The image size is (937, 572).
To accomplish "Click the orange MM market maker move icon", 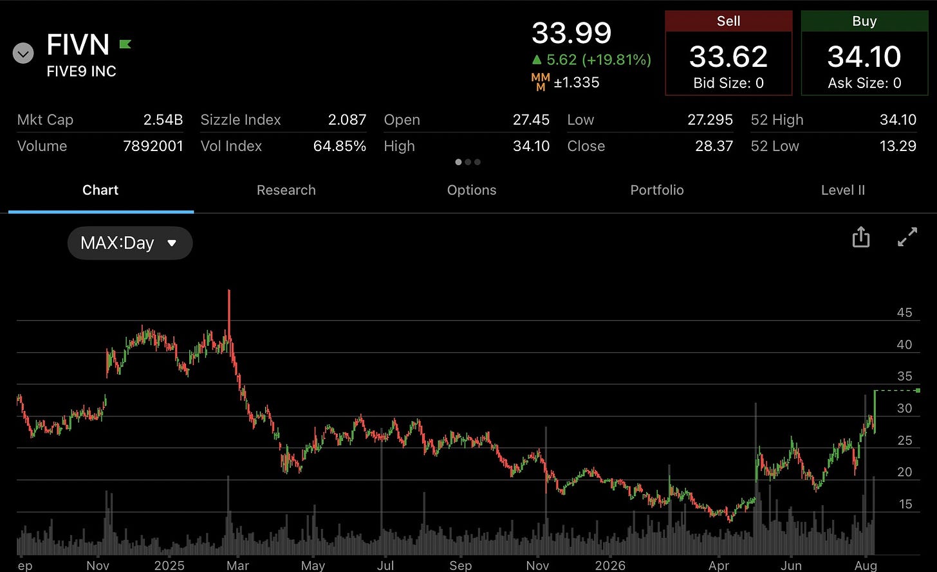I will point(541,82).
